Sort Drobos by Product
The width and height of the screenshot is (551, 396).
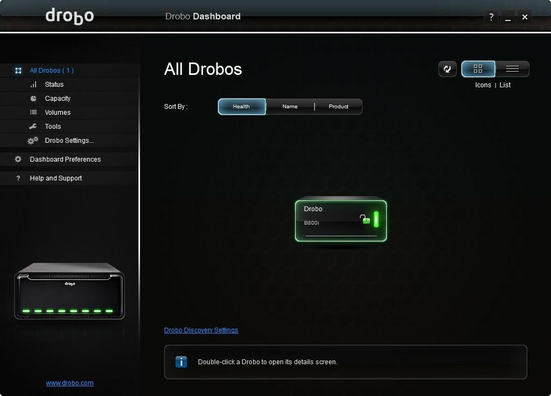click(338, 107)
